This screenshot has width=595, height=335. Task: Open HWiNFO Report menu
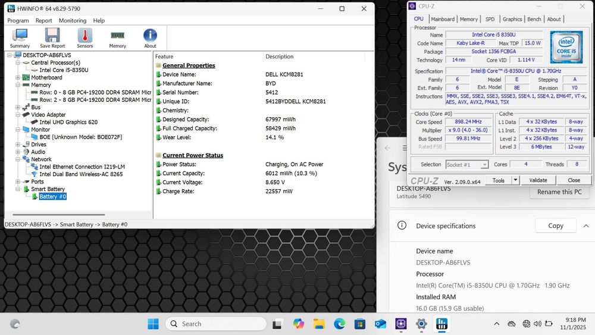(x=43, y=20)
